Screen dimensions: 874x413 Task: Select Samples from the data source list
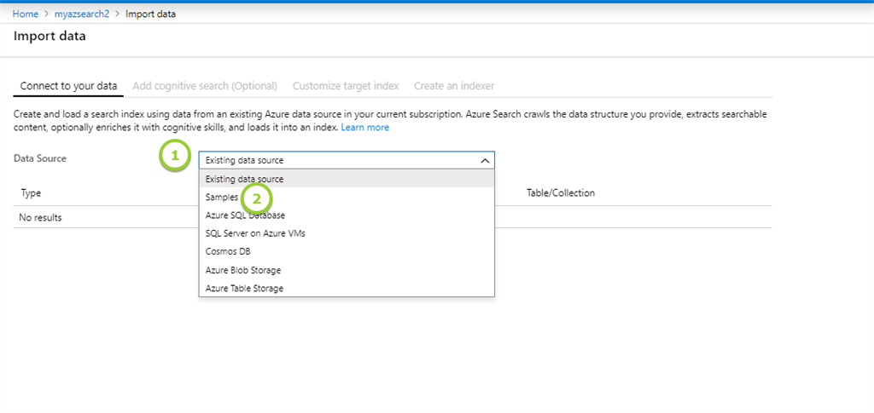click(347, 198)
